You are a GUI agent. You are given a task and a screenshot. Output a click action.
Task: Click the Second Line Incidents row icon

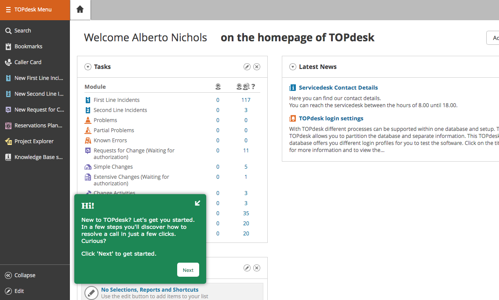[x=88, y=110]
